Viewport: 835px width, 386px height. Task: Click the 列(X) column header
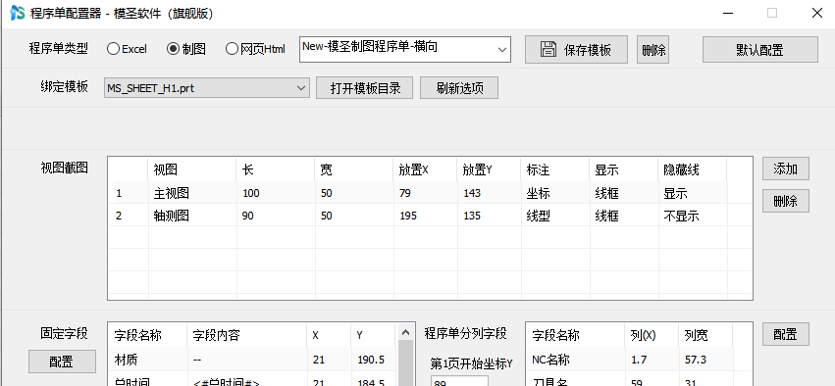click(651, 335)
